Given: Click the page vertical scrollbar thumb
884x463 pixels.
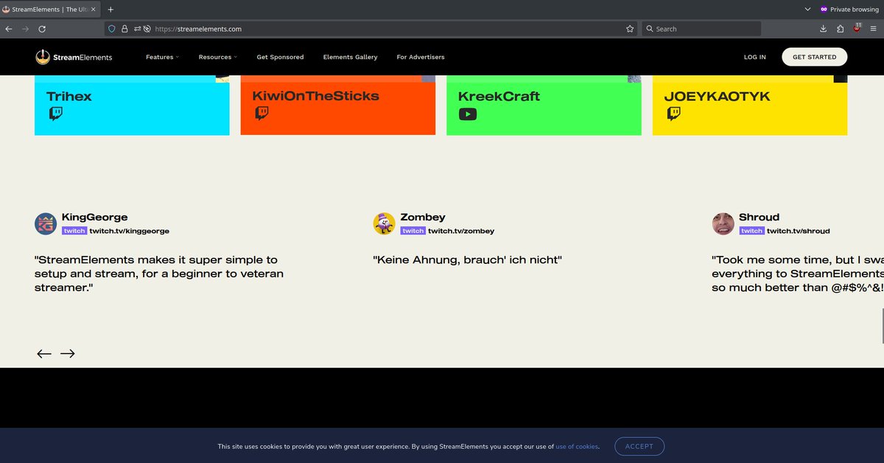Looking at the screenshot, I should (882, 326).
